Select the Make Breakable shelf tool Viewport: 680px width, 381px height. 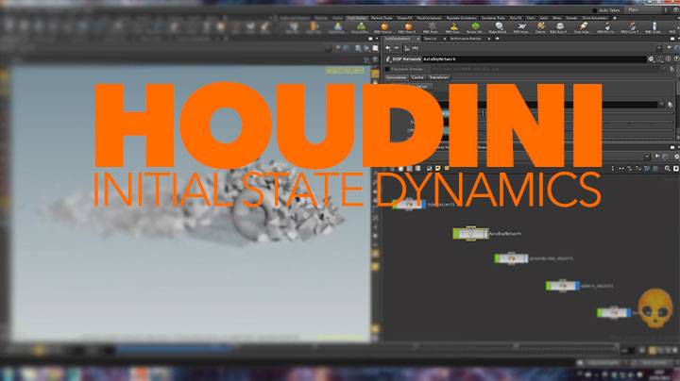pyautogui.click(x=498, y=28)
